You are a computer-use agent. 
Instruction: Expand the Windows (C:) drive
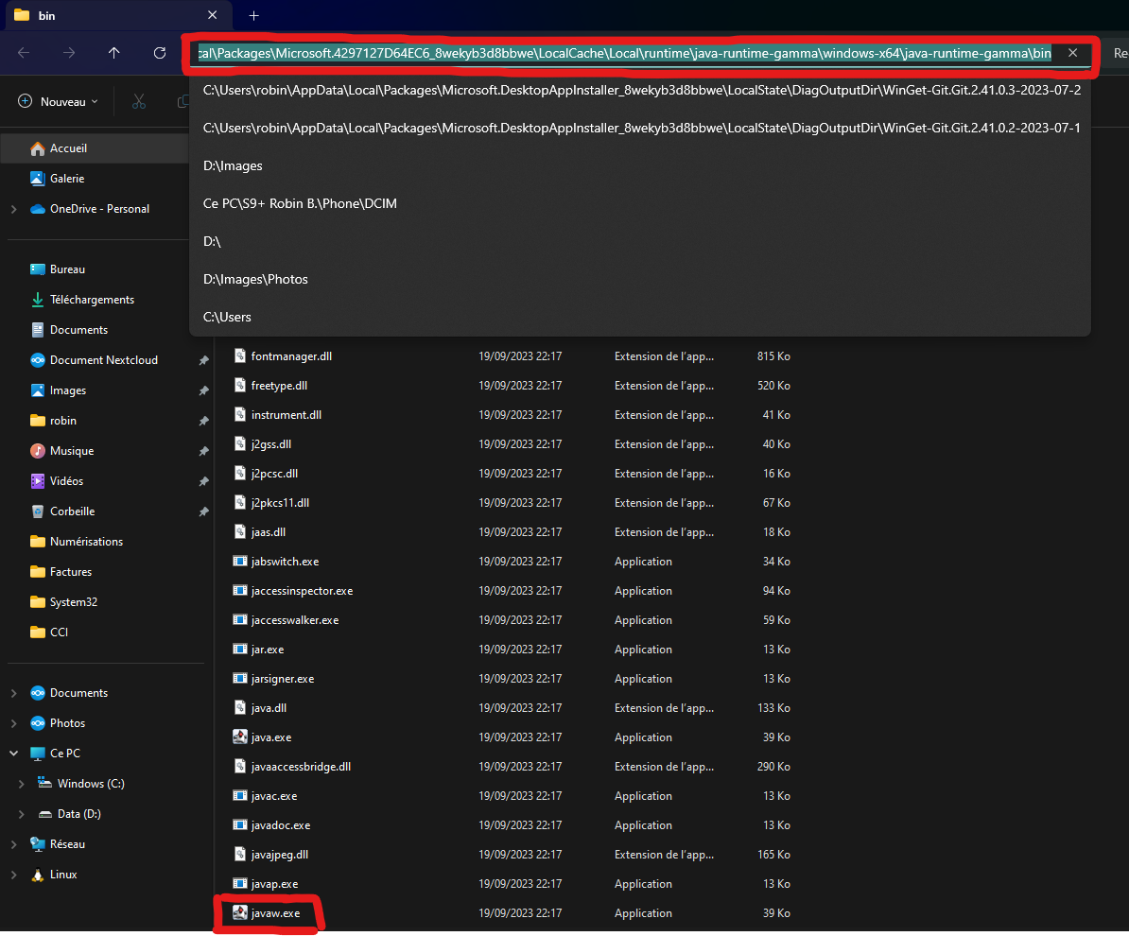(x=21, y=784)
